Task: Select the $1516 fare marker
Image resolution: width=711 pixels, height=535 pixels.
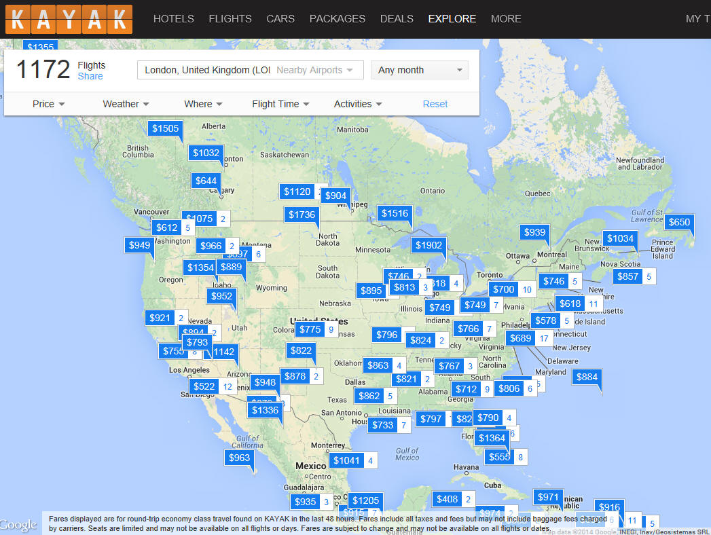Action: pyautogui.click(x=395, y=213)
